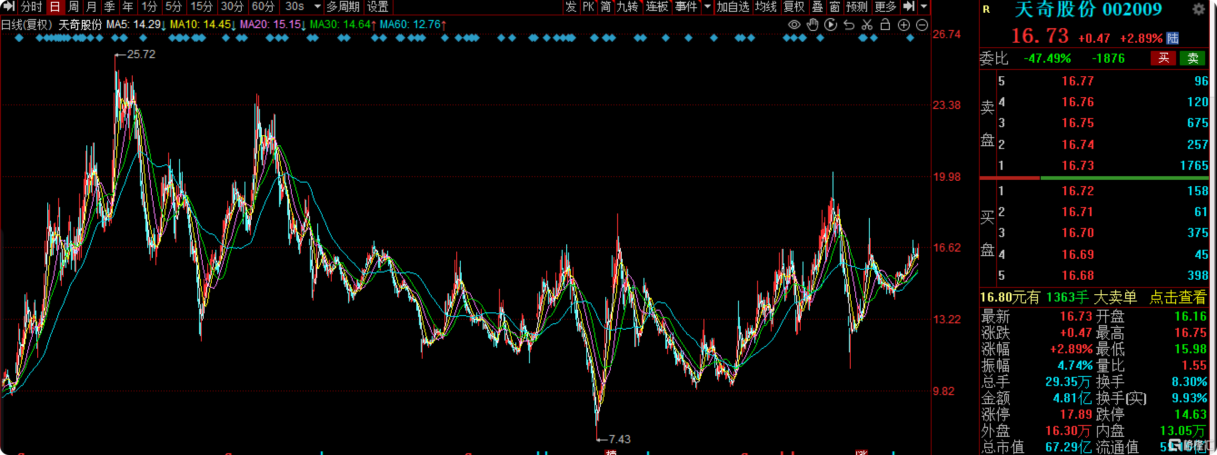This screenshot has width=1217, height=455.
Task: Toggle overlay with the 叠 button
Action: 818,7
